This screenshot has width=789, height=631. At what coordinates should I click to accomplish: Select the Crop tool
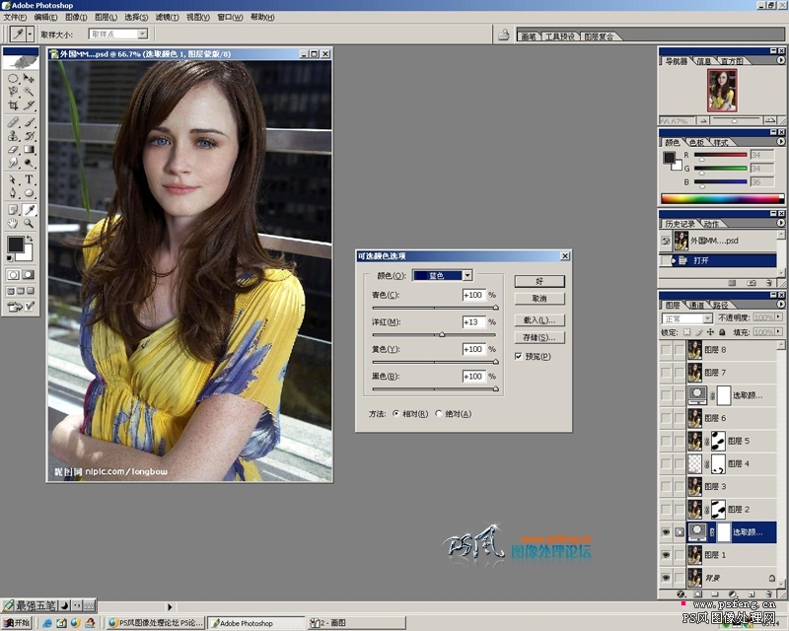click(13, 105)
